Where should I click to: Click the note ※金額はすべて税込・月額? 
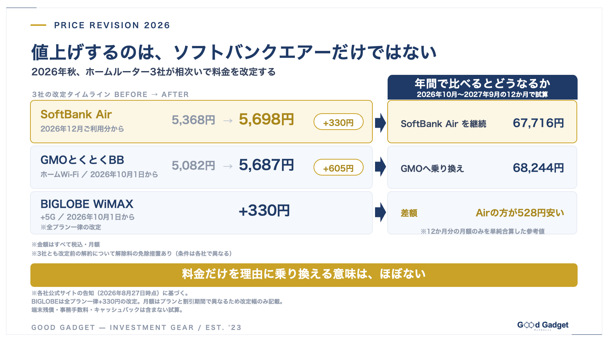66,244
